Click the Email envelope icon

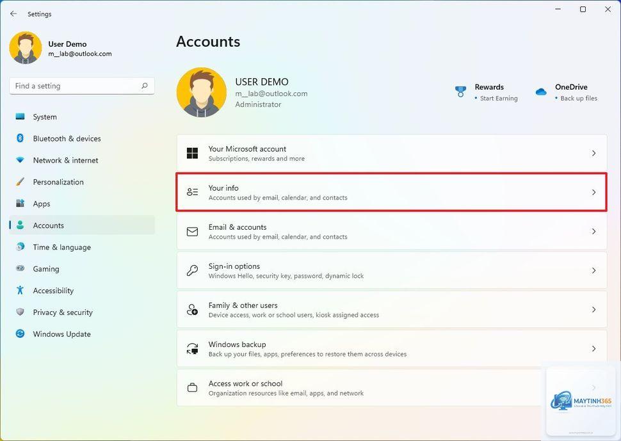(193, 232)
